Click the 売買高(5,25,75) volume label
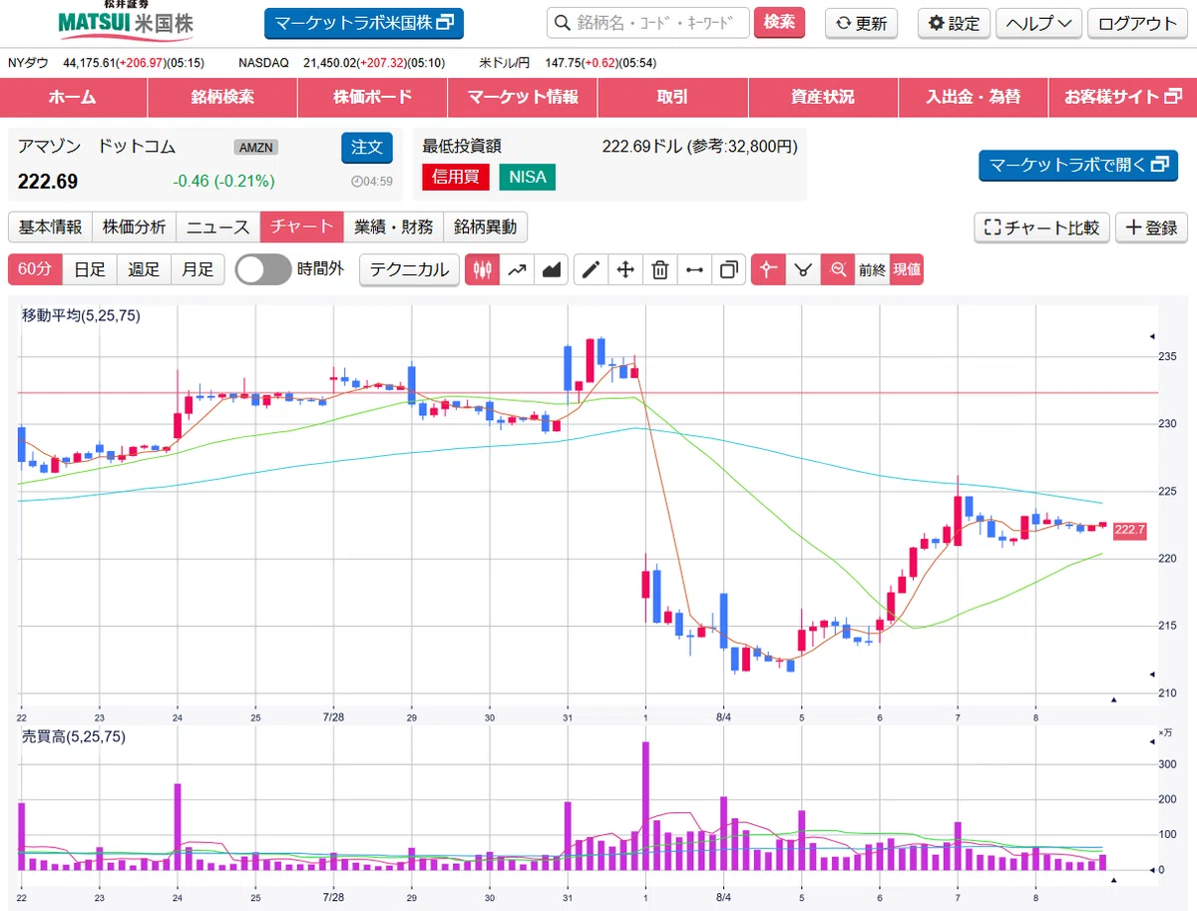Viewport: 1197px width, 911px height. point(74,736)
